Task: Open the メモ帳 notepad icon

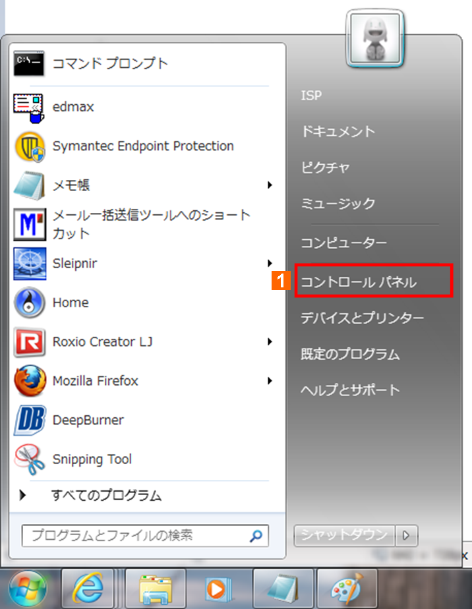Action: (x=29, y=186)
